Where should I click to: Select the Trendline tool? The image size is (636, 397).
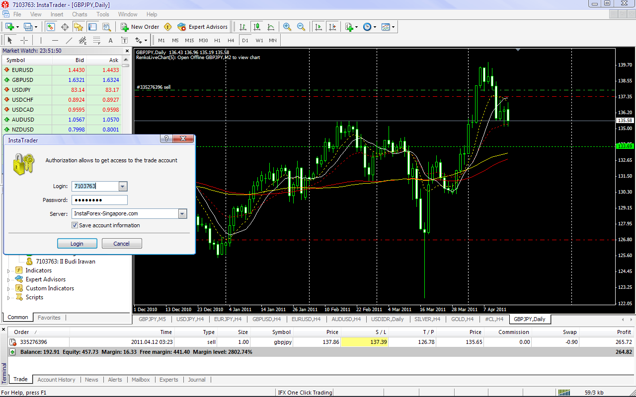pos(69,40)
